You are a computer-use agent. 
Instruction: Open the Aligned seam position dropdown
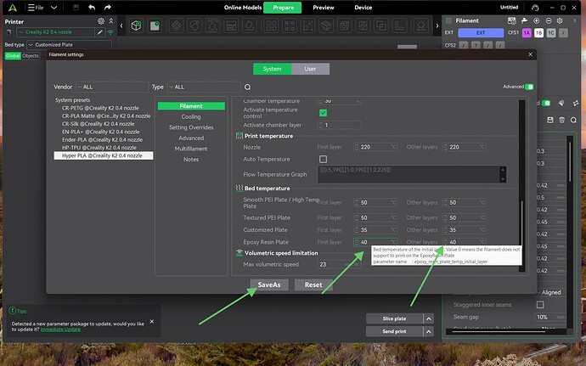click(x=551, y=293)
